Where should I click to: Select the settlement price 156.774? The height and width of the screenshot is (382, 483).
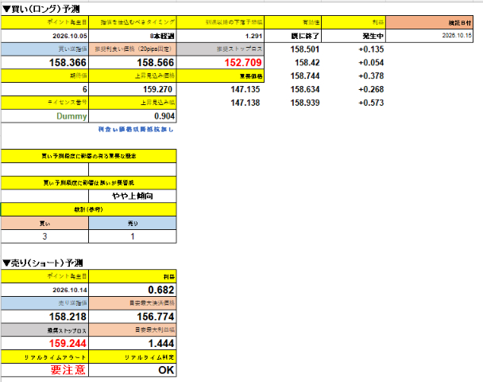coord(133,317)
